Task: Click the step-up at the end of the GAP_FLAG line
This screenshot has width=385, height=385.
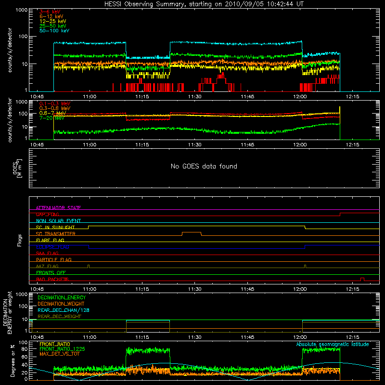Action: [340, 214]
